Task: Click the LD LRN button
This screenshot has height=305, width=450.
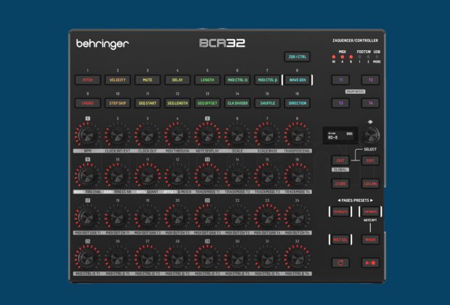Action: pyautogui.click(x=370, y=184)
